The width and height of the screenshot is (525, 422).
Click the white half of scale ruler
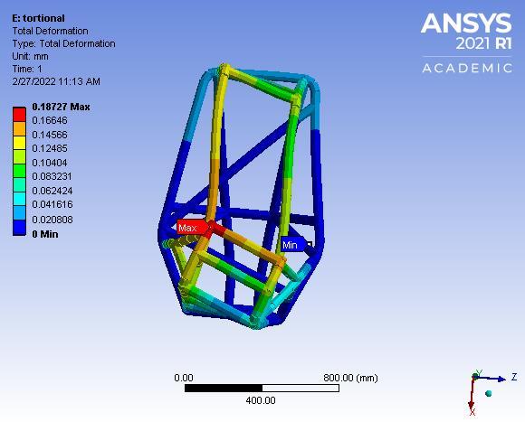[x=301, y=388]
